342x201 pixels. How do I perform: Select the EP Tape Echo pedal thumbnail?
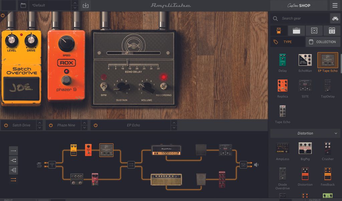(x=327, y=60)
